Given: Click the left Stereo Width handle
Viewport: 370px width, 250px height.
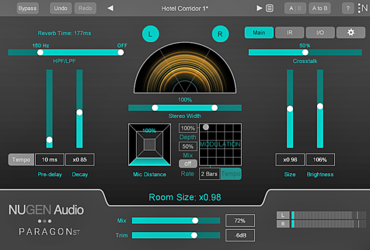Looking at the screenshot, I should (x=155, y=108).
